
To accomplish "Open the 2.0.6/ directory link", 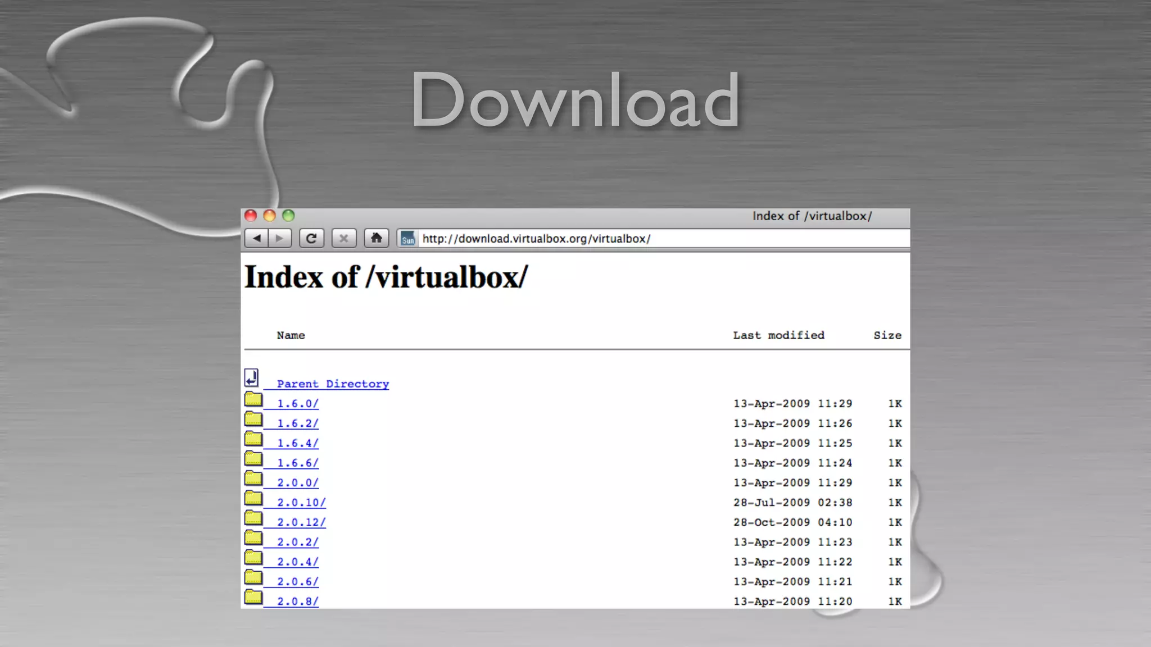I will [298, 582].
